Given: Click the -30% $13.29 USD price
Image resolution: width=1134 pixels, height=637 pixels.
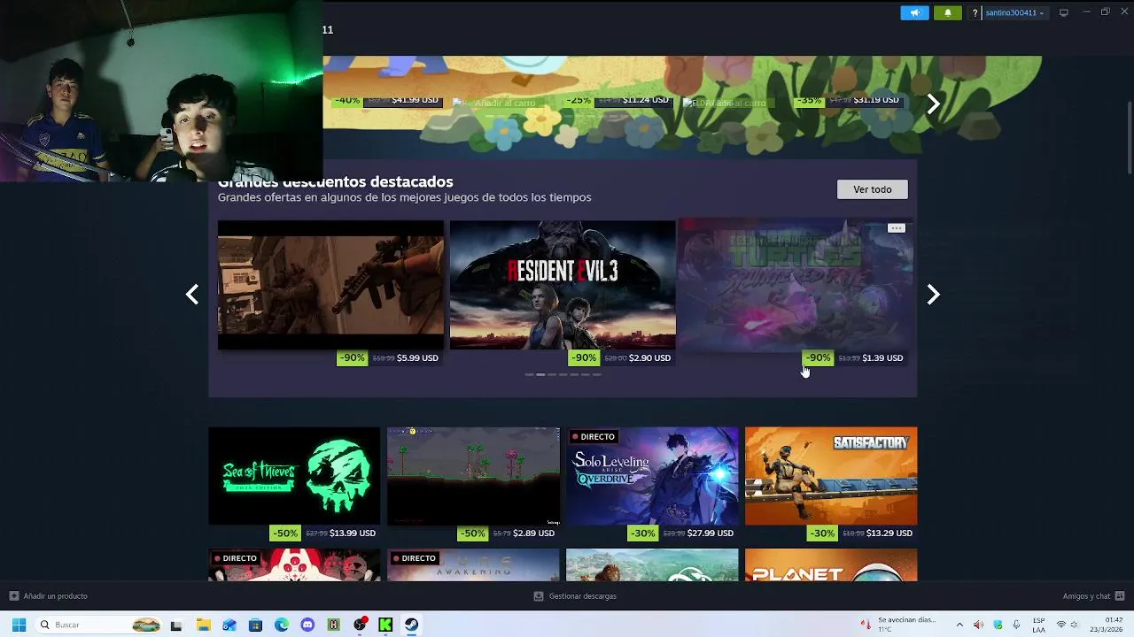Looking at the screenshot, I should pos(862,533).
